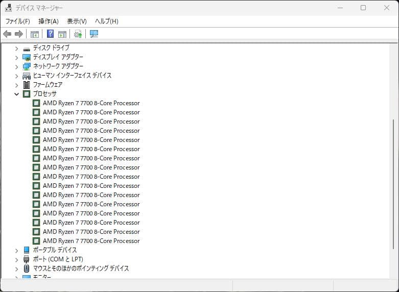Select the ファームウェア chip icon

pos(27,85)
